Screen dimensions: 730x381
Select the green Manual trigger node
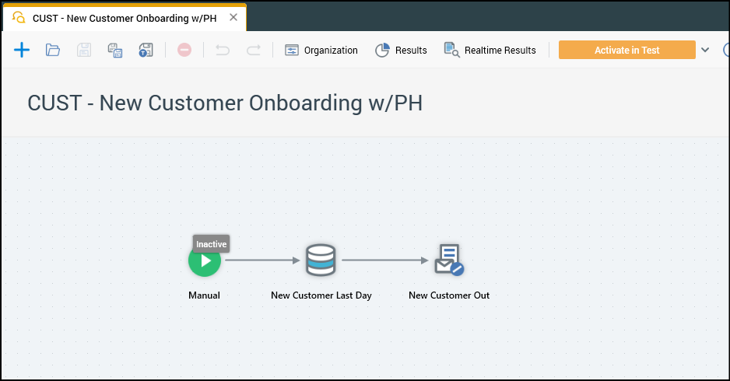pos(205,261)
